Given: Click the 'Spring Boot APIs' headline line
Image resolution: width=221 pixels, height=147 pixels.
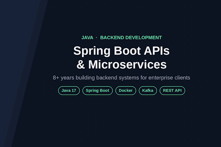Looking at the screenshot, I should point(121,51).
